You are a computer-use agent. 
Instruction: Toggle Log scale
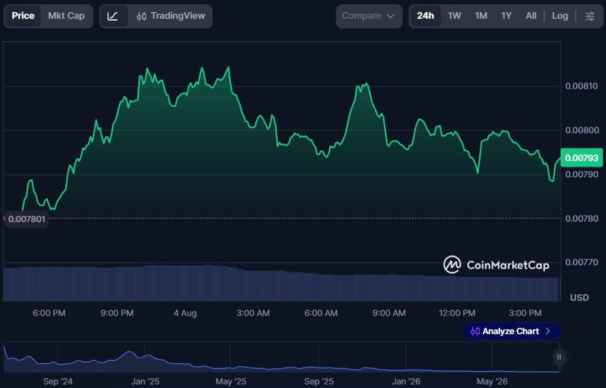click(x=559, y=16)
